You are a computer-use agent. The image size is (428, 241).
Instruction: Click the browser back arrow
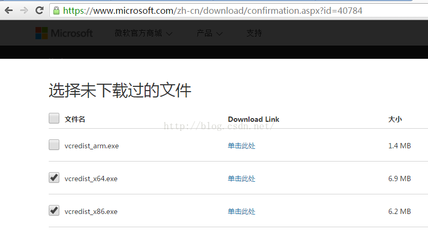(x=8, y=11)
